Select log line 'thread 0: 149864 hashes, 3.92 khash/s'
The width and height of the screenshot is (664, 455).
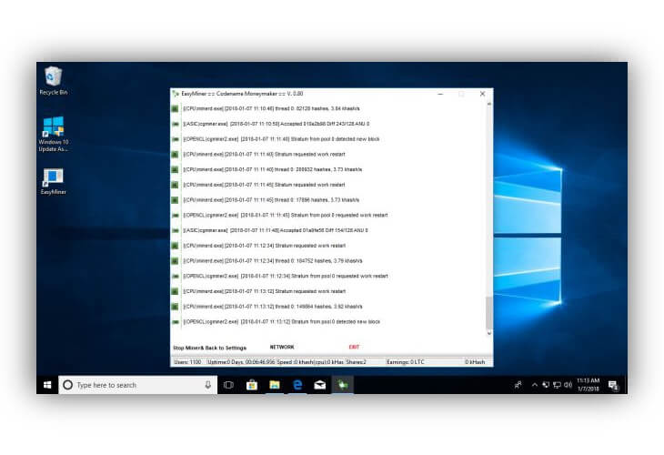click(x=272, y=307)
